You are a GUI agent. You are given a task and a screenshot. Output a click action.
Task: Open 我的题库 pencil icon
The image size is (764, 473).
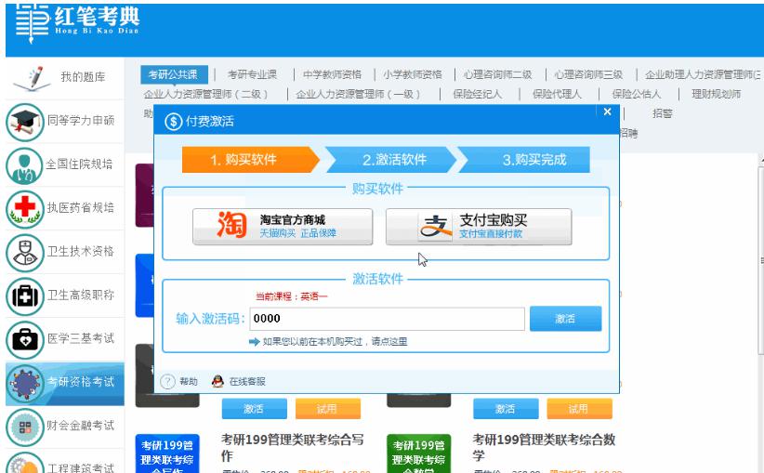pyautogui.click(x=33, y=78)
